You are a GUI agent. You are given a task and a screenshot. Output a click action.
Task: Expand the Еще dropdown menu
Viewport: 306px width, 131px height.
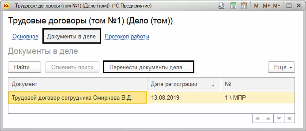(x=281, y=68)
